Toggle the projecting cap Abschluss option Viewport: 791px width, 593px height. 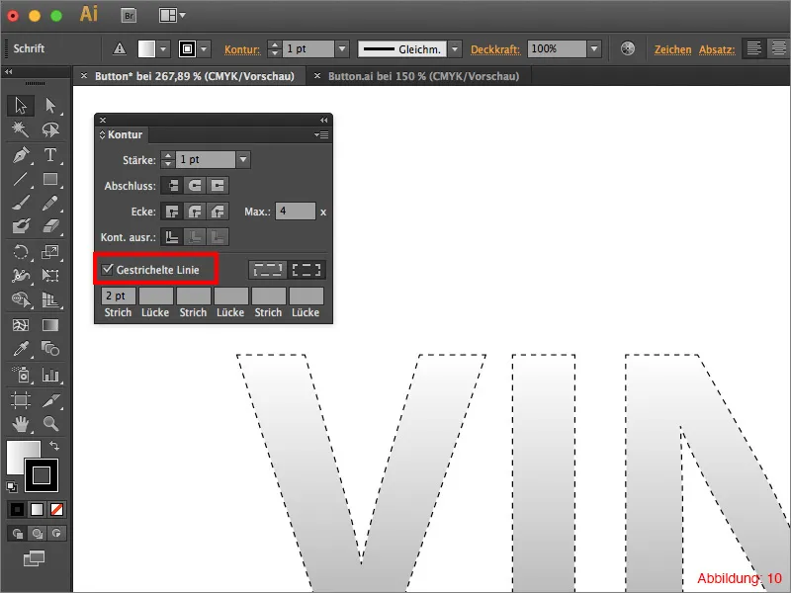(x=218, y=186)
